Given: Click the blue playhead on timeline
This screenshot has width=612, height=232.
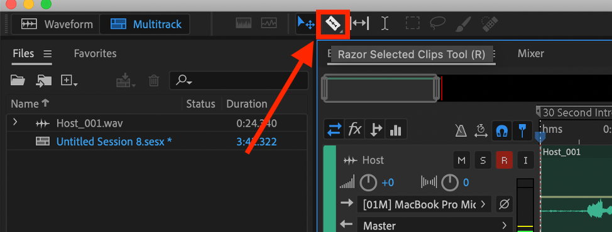Looking at the screenshot, I should 540,137.
